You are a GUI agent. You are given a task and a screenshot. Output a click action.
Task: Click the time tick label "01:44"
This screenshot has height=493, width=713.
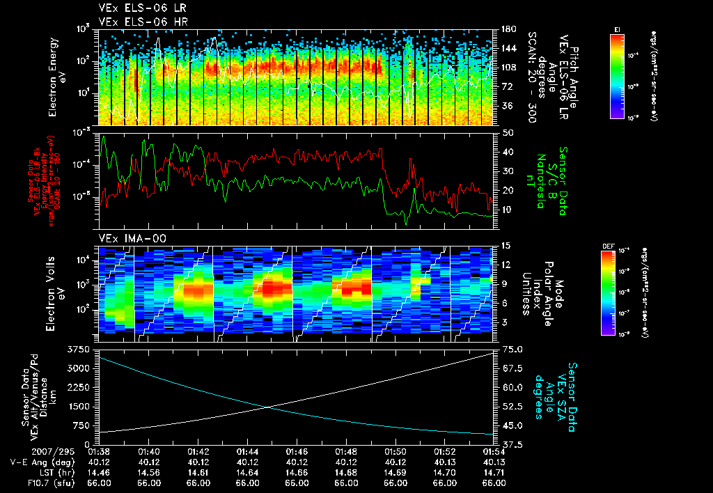click(x=247, y=452)
